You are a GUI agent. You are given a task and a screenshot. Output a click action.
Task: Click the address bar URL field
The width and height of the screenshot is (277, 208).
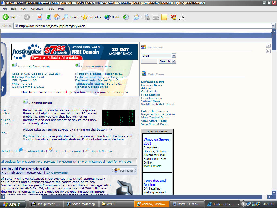pyautogui.click(x=143, y=26)
